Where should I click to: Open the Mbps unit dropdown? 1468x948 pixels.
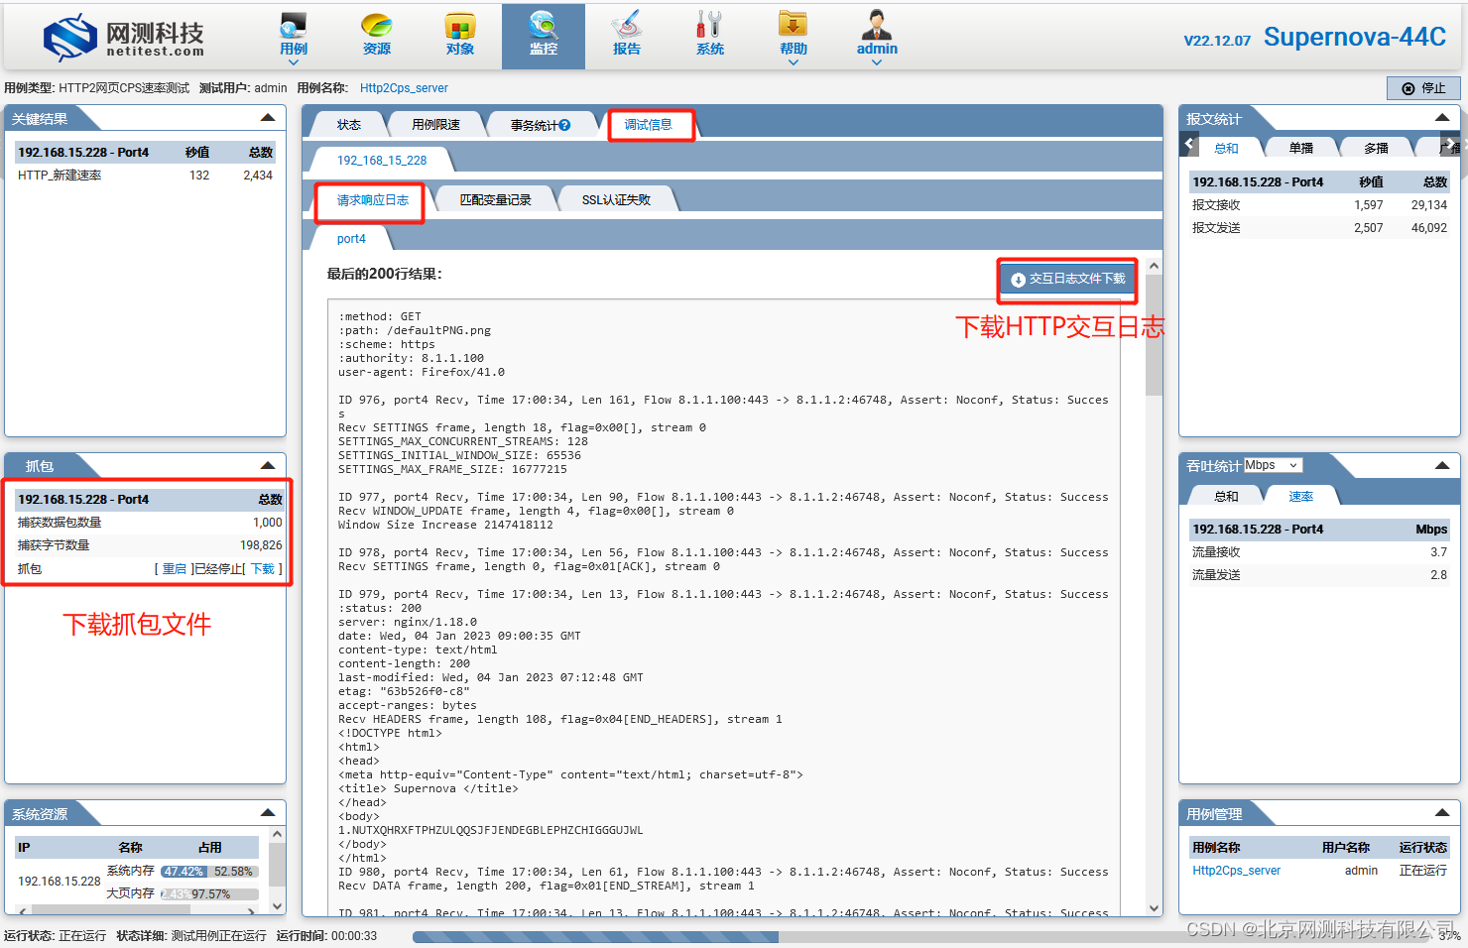1273,465
